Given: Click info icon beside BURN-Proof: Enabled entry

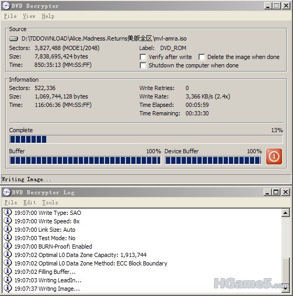Looking at the screenshot, I should 8,246.
